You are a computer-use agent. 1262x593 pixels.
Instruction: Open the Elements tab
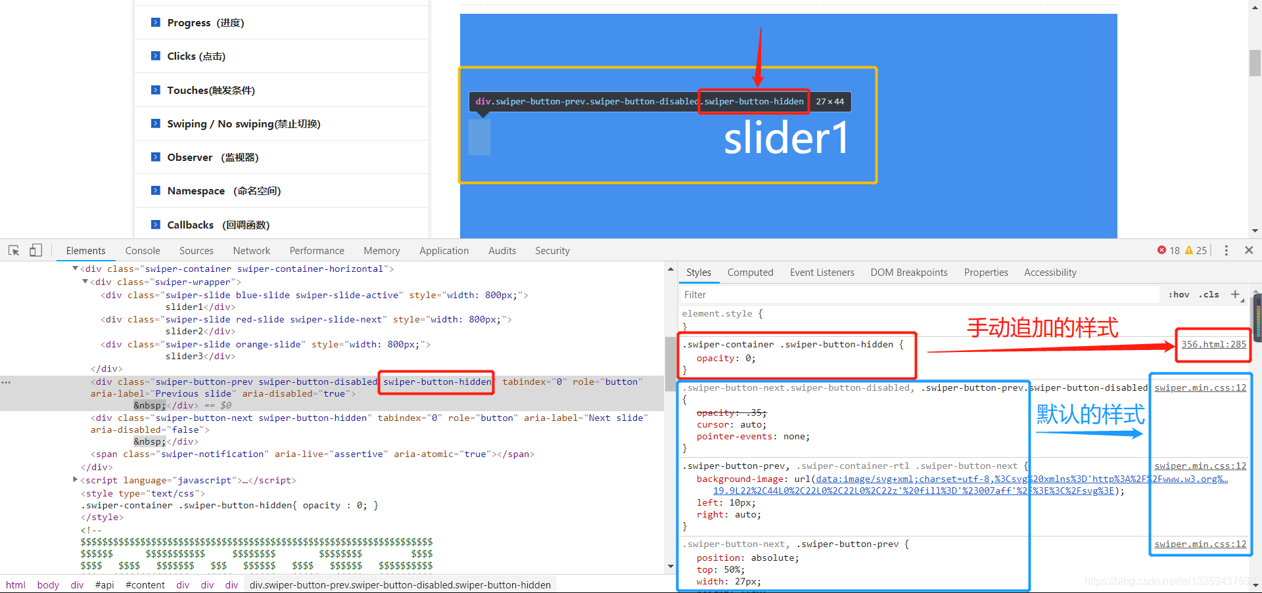(85, 251)
